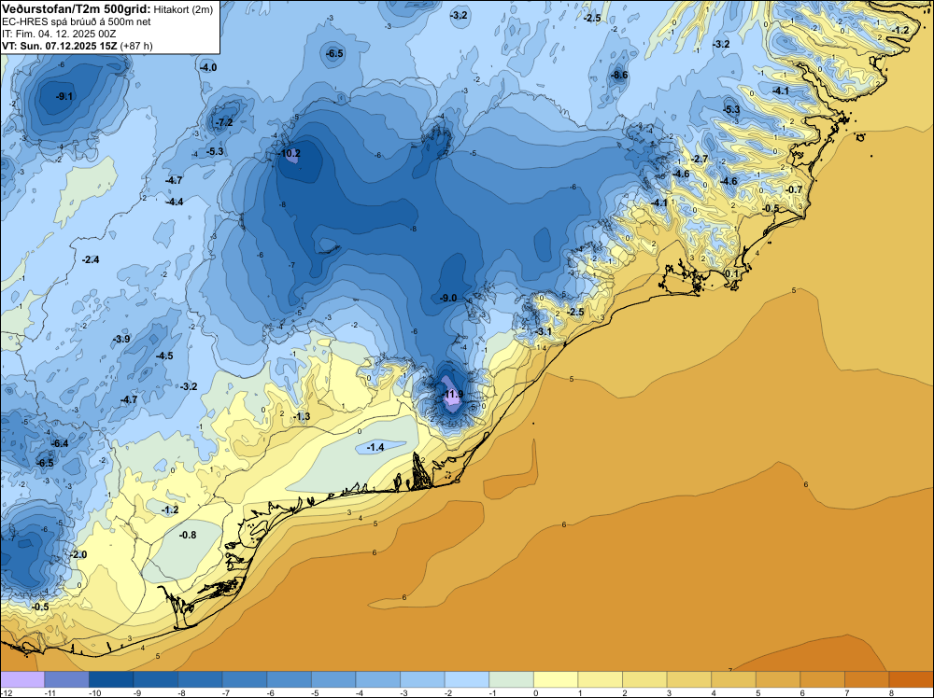Click the -0.8 temperature value
Screen dimensions: 934x698
[x=188, y=536]
